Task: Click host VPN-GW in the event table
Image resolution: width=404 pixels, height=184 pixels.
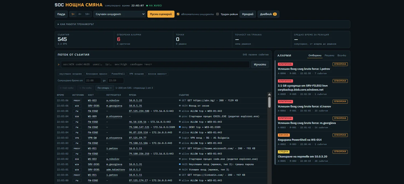Action: coord(92,138)
